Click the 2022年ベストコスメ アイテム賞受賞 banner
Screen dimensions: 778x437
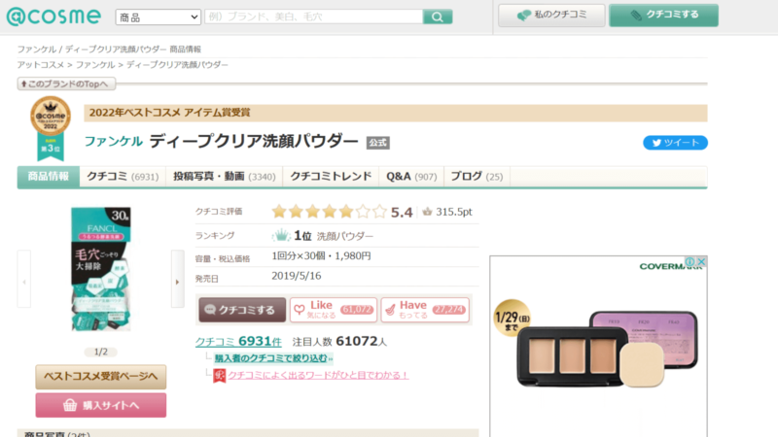point(396,113)
